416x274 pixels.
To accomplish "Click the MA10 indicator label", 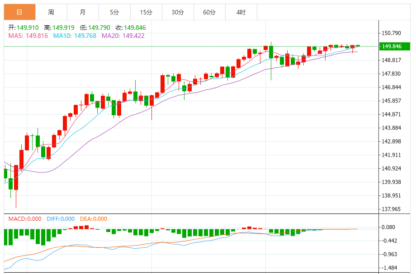I will [75, 36].
